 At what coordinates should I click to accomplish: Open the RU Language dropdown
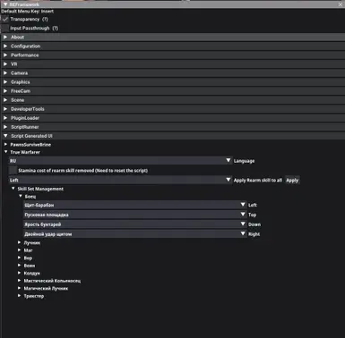[120, 161]
